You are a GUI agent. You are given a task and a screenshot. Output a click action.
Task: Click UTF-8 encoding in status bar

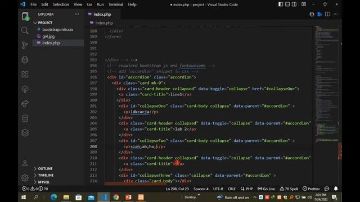[218, 189]
